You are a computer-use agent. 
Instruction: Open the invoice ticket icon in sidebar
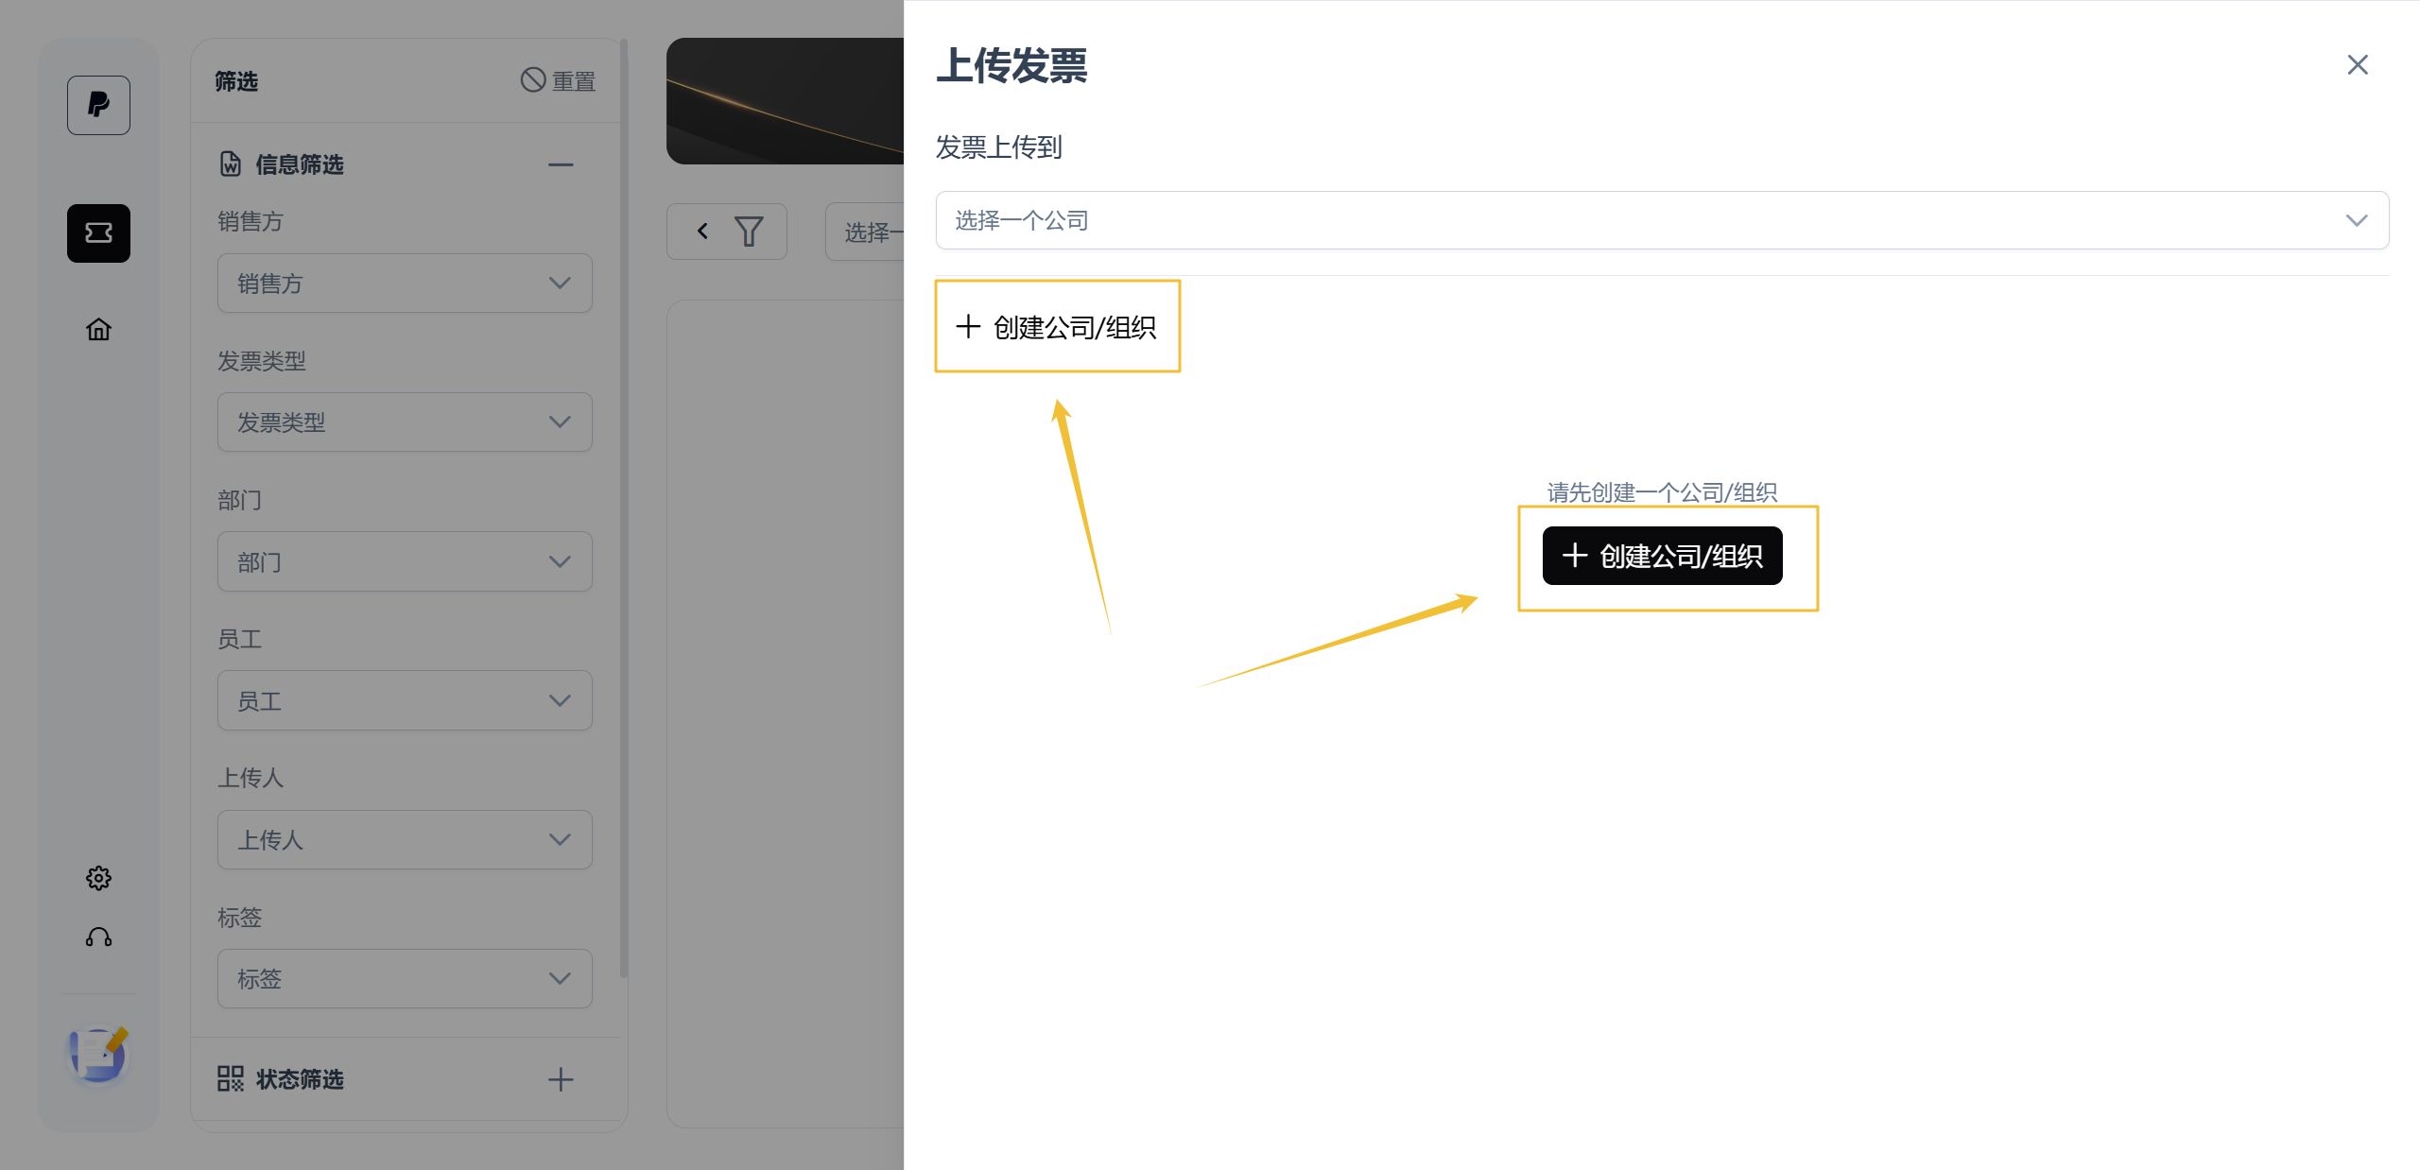(x=98, y=232)
